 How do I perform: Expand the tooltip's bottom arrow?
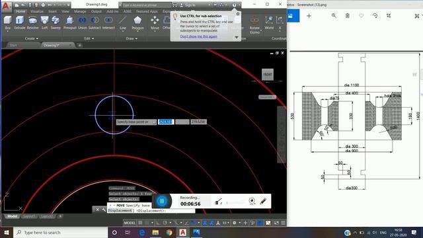pos(237,37)
